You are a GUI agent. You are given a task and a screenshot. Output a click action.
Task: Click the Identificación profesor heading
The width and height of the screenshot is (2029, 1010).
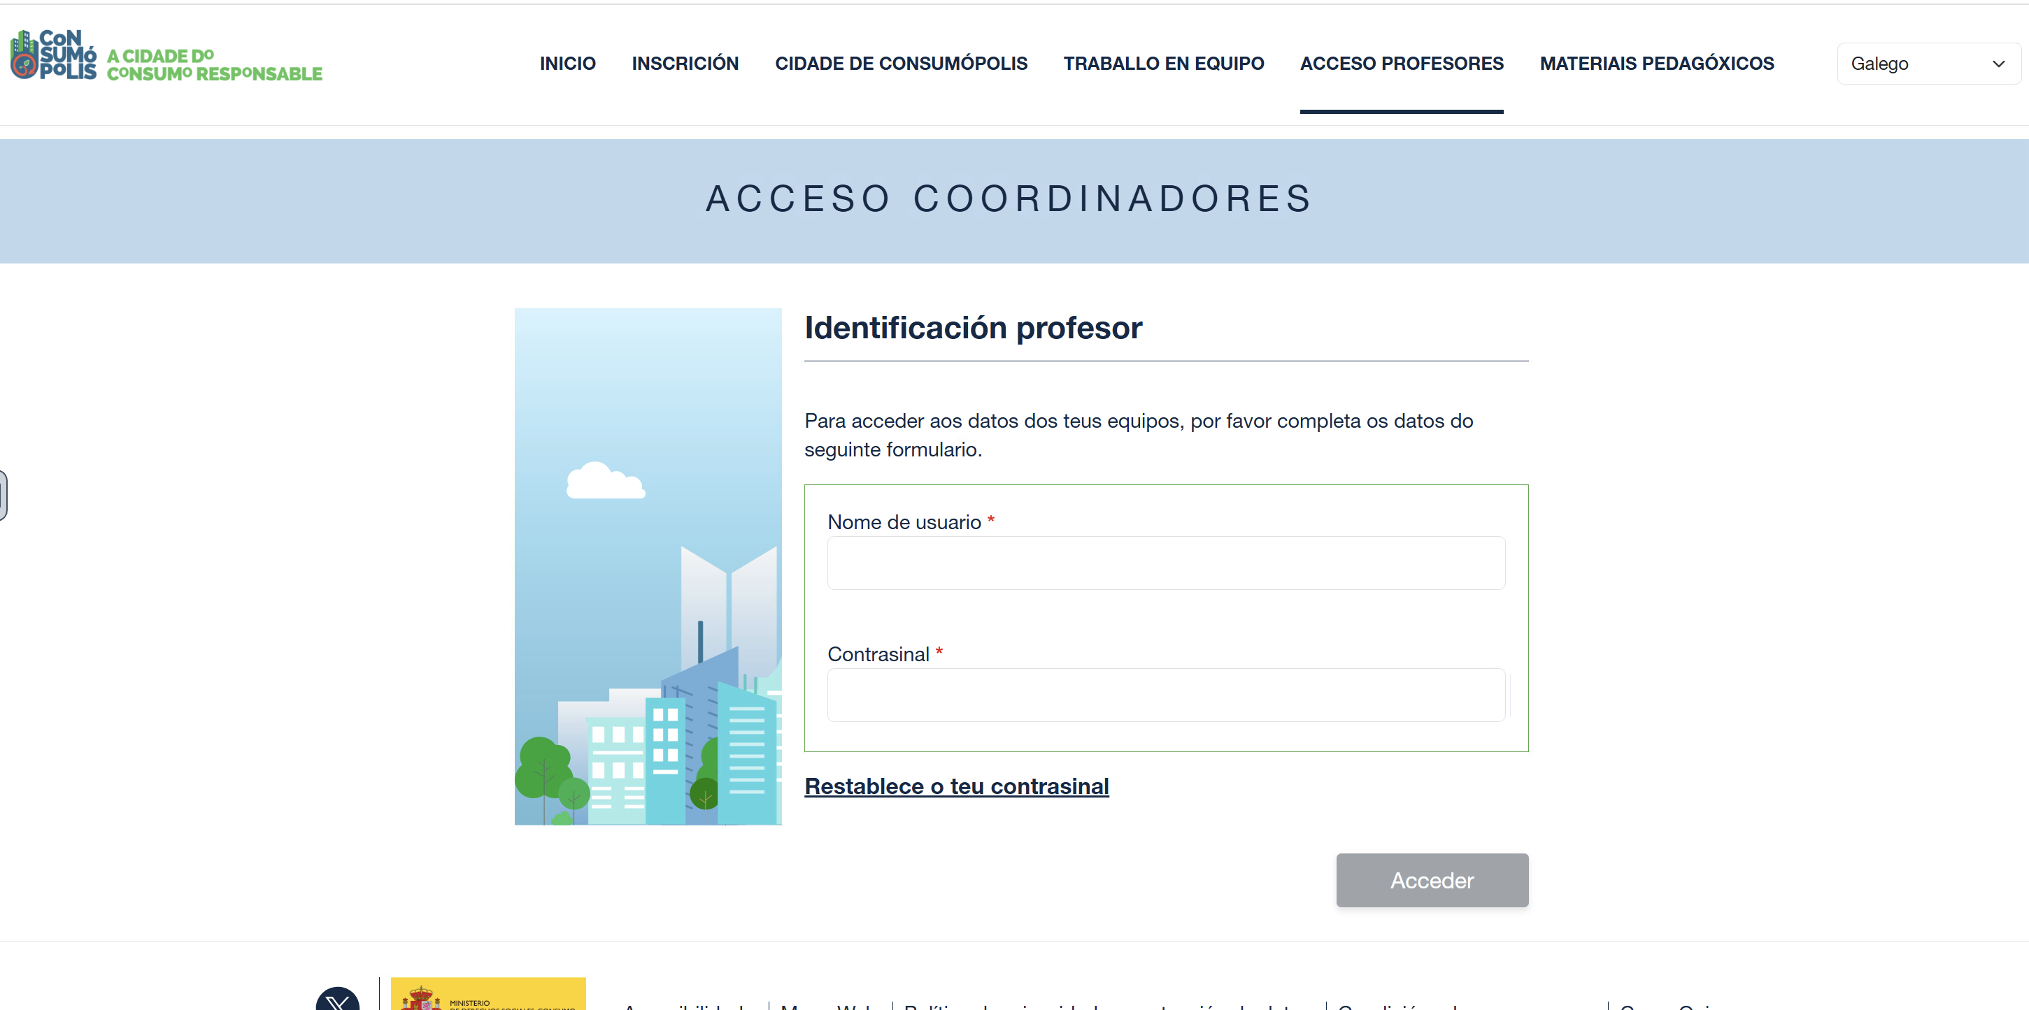(973, 329)
